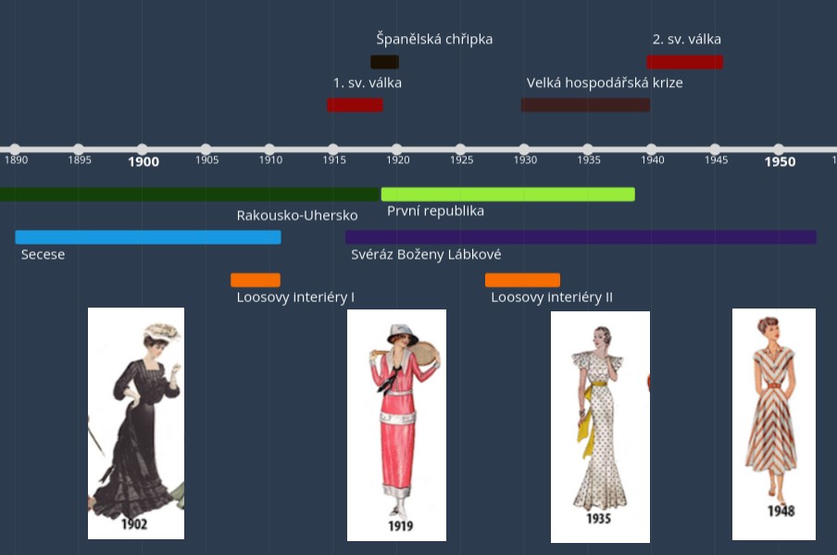Click the bold 1950 year label

coord(780,162)
